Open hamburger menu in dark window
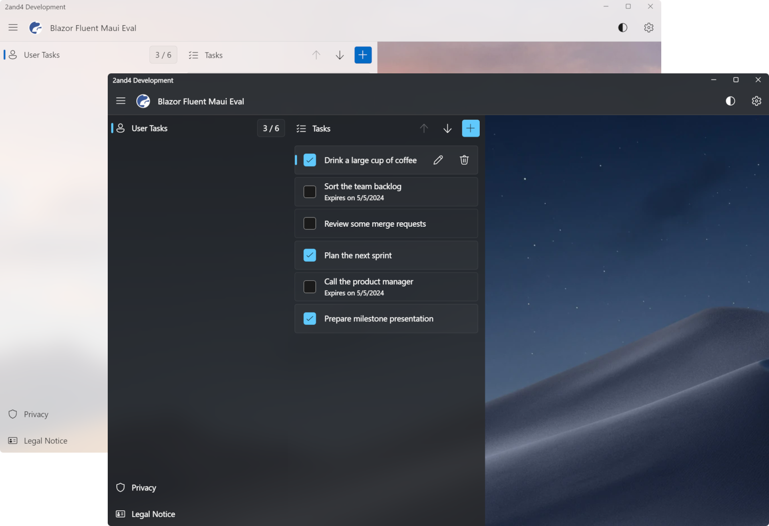Screen dimensions: 769x526 (121, 101)
